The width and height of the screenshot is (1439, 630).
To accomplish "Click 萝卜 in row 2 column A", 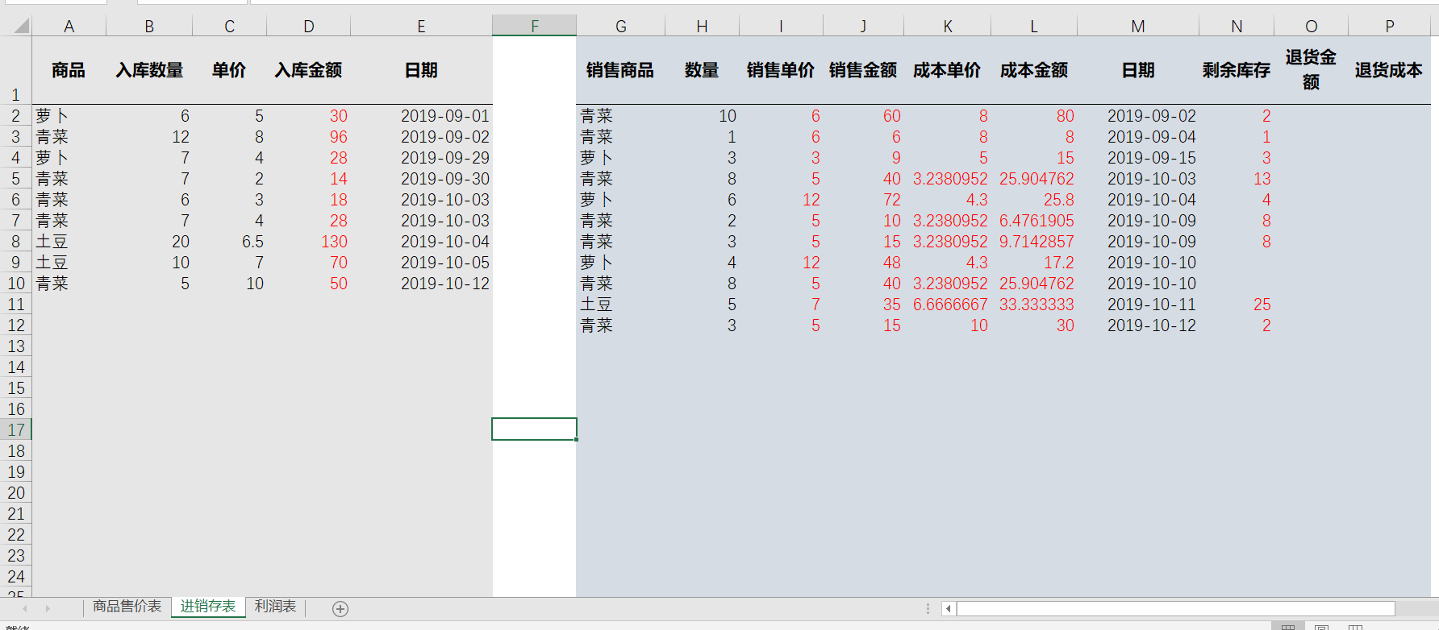I will 69,116.
